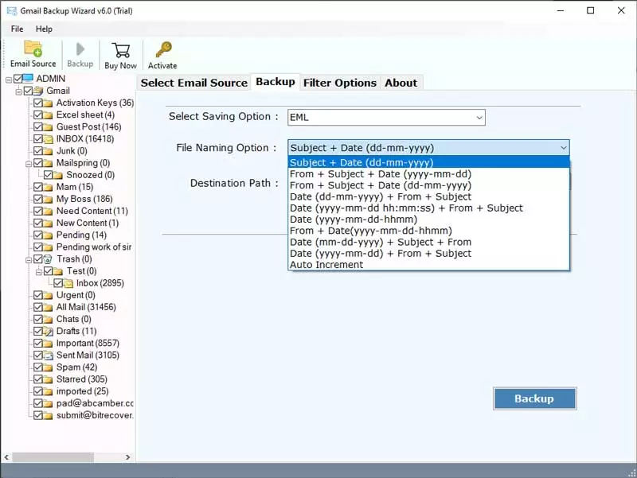Open the File menu
This screenshot has height=478, width=637.
[17, 29]
